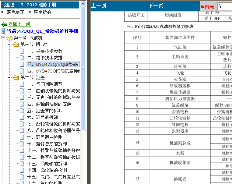The image size is (232, 184).
Task: Go to next page with 下一页
Action: click(x=155, y=6)
